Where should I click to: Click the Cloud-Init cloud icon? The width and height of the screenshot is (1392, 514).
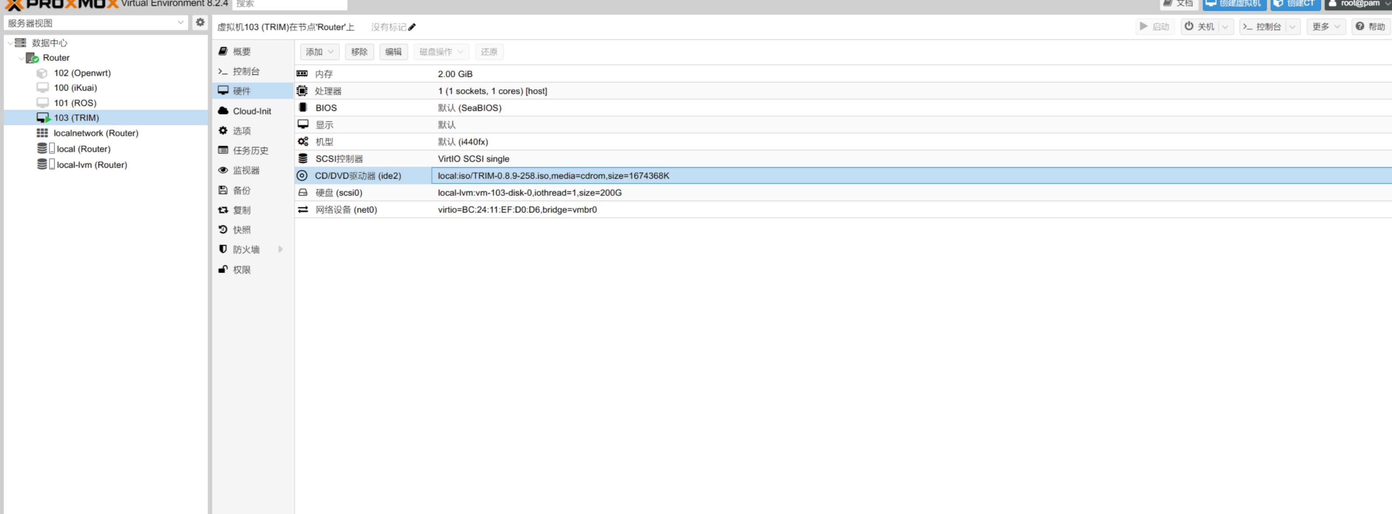click(223, 111)
